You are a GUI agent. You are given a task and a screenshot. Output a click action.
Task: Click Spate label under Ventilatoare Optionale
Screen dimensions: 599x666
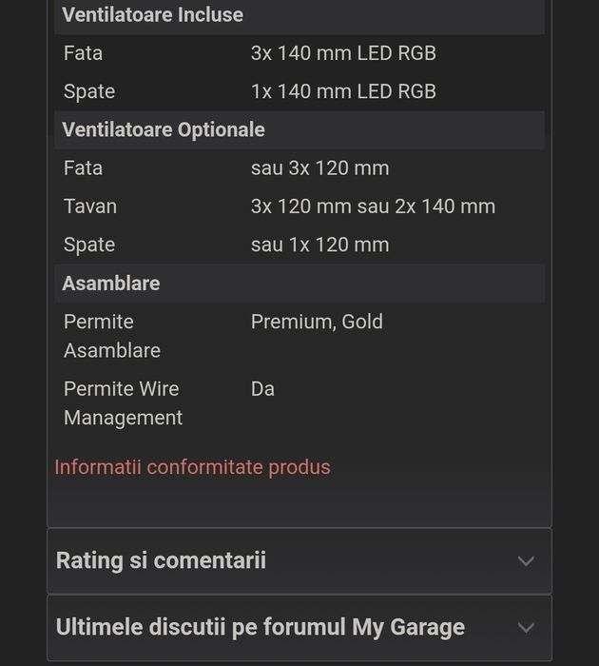[89, 245]
